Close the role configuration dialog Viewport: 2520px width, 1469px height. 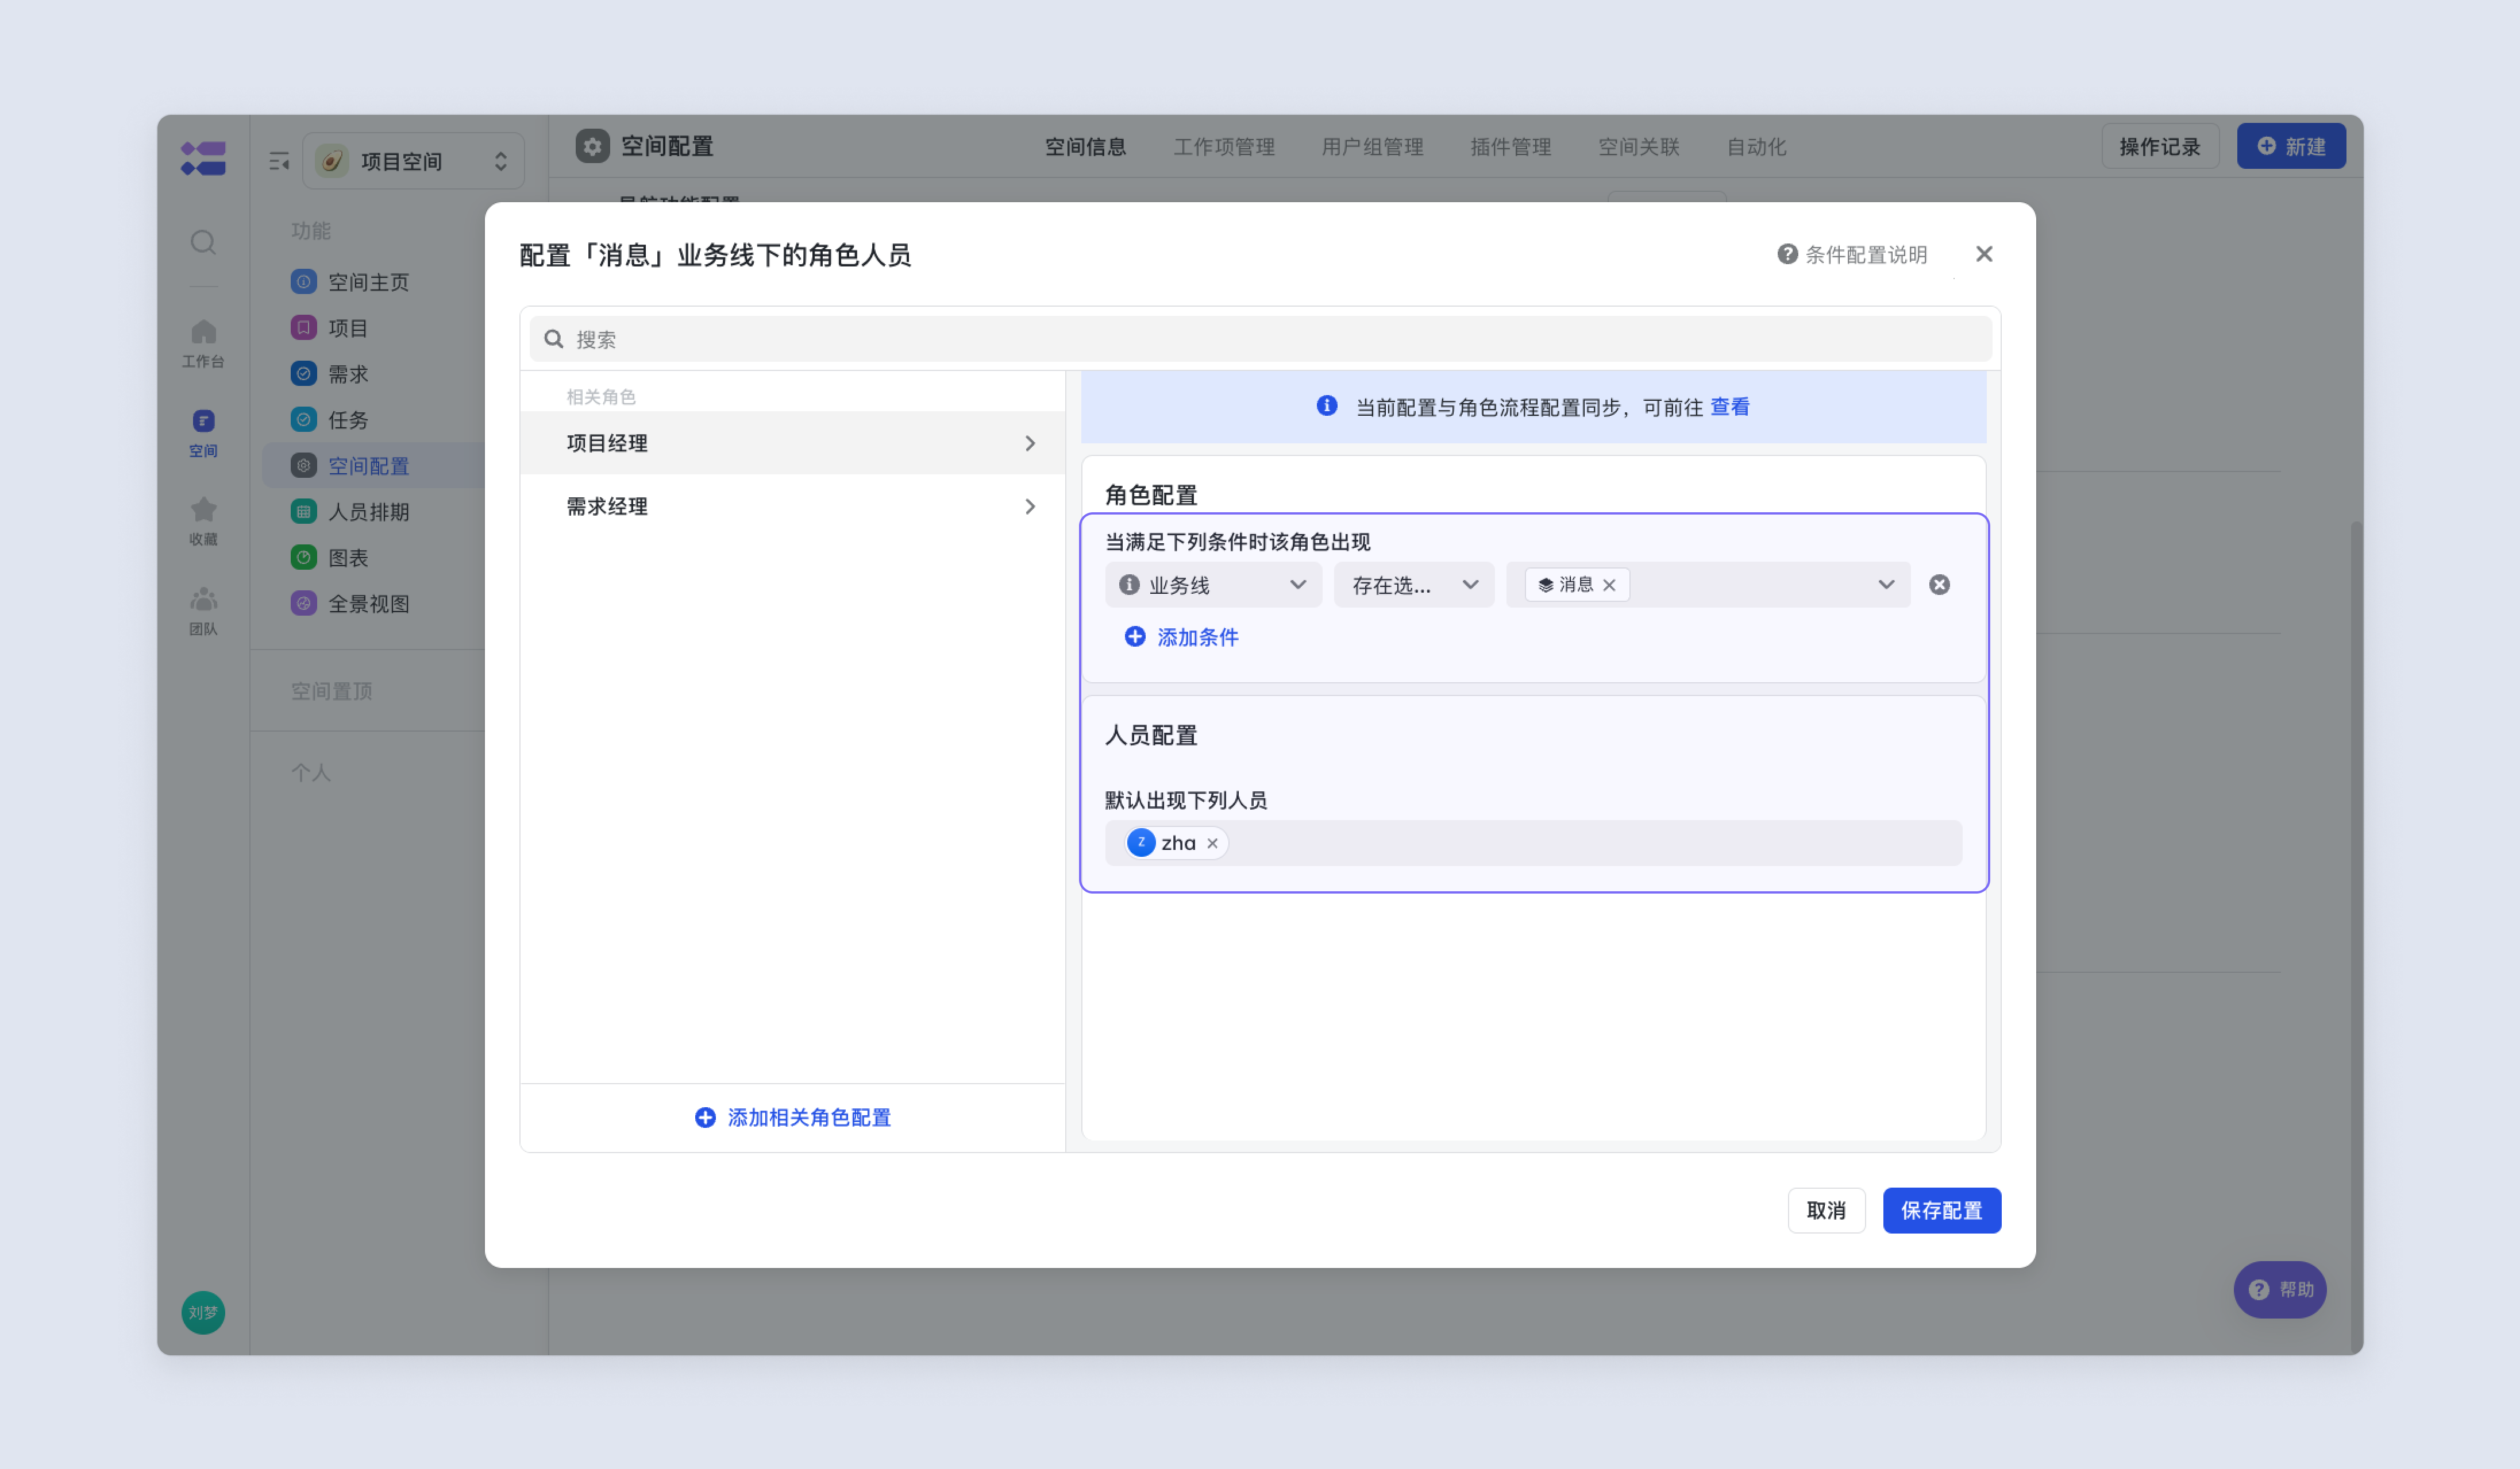click(x=1984, y=254)
